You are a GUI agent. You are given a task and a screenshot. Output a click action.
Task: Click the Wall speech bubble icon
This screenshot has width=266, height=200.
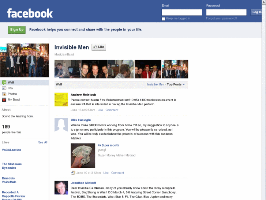click(4, 83)
